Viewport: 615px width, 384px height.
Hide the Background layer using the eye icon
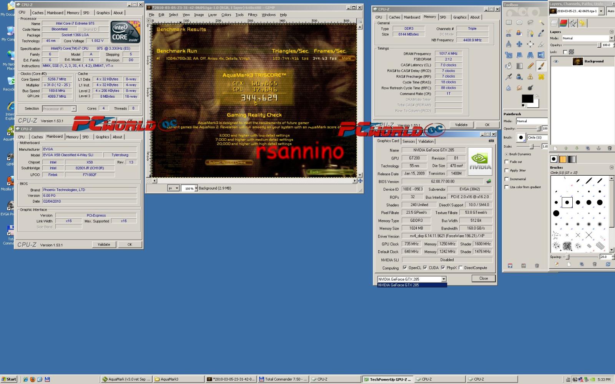(556, 61)
